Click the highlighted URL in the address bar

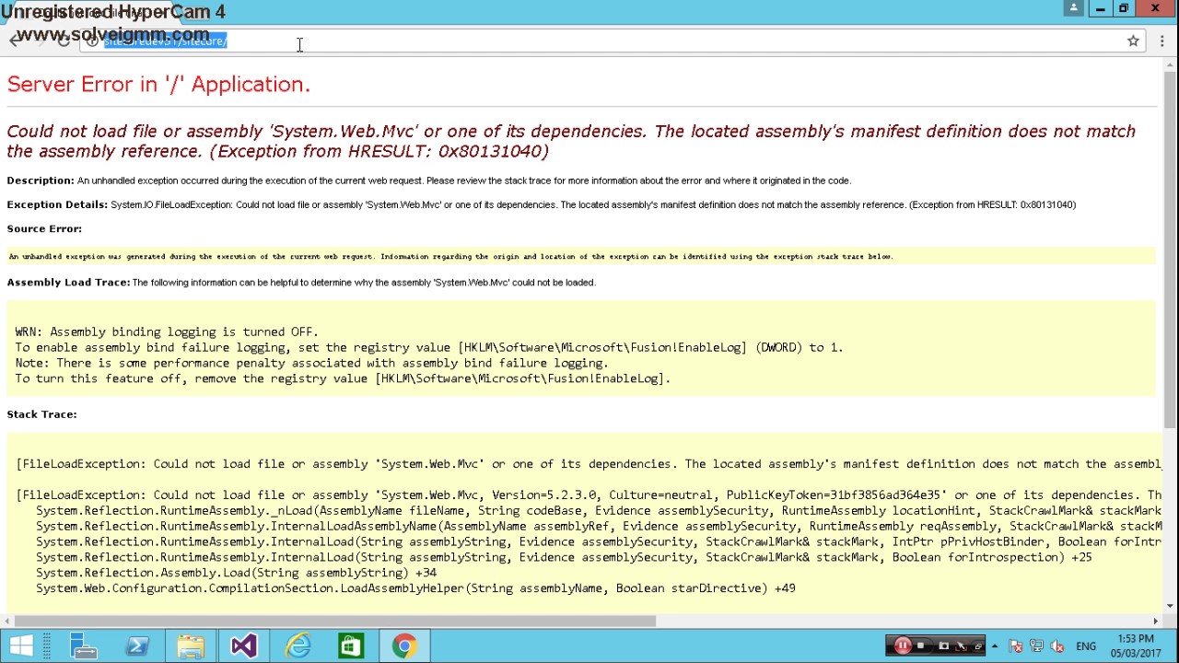[x=166, y=41]
